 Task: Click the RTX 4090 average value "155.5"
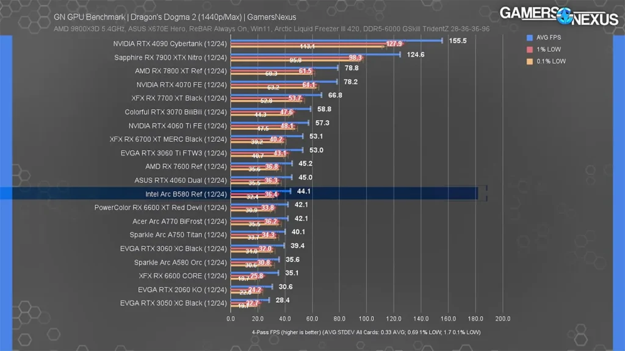click(x=458, y=41)
